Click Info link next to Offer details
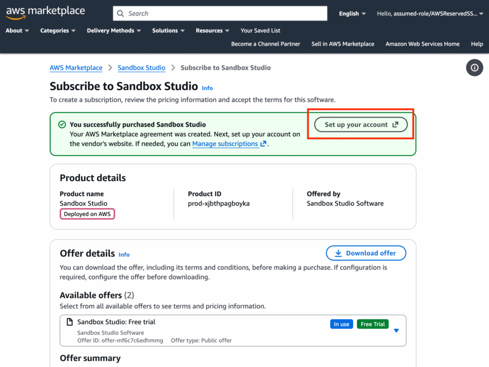 (124, 255)
